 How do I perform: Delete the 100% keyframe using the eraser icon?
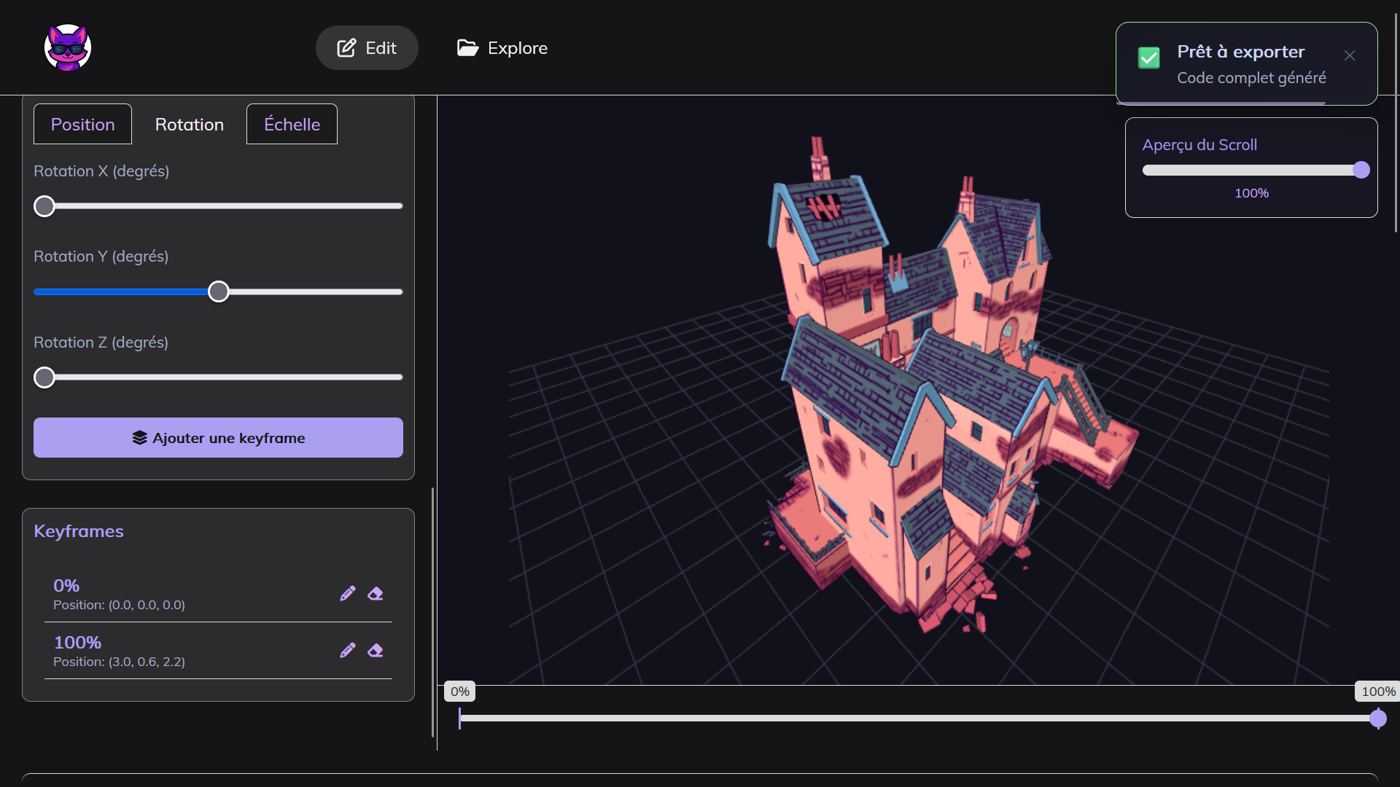[376, 651]
